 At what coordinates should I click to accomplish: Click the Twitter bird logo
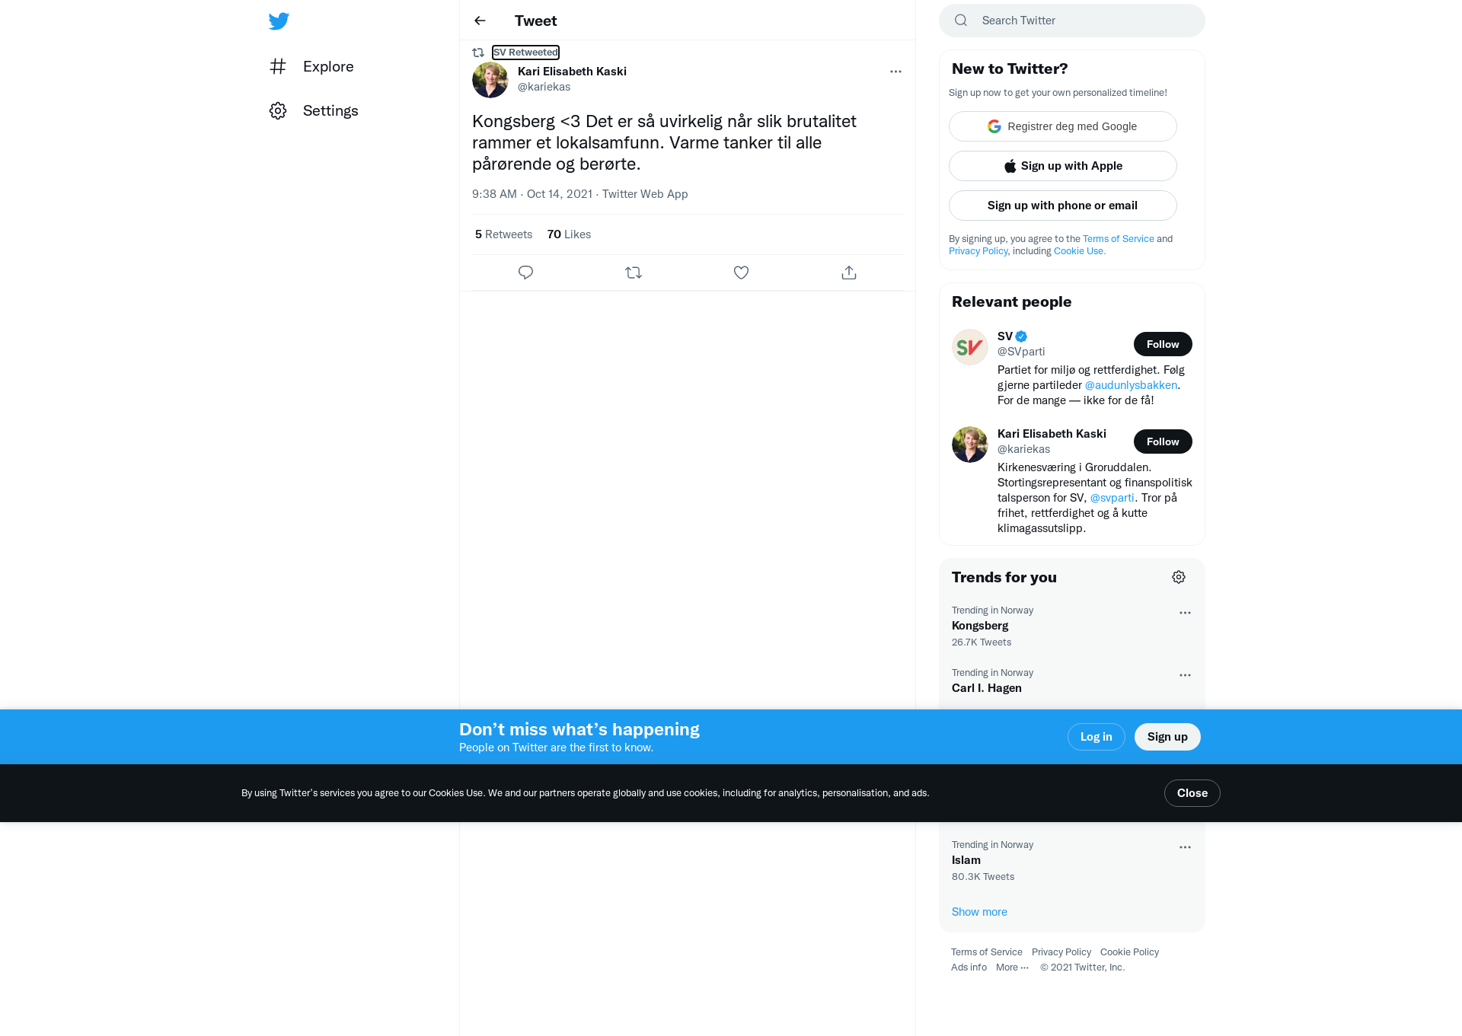click(279, 21)
